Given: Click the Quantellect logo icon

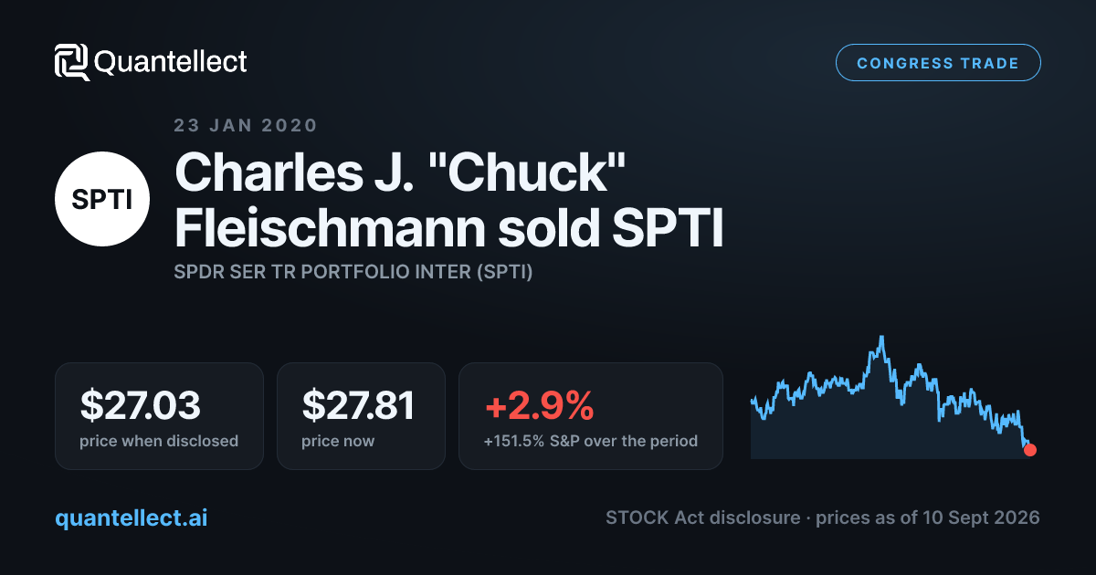Looking at the screenshot, I should tap(71, 62).
